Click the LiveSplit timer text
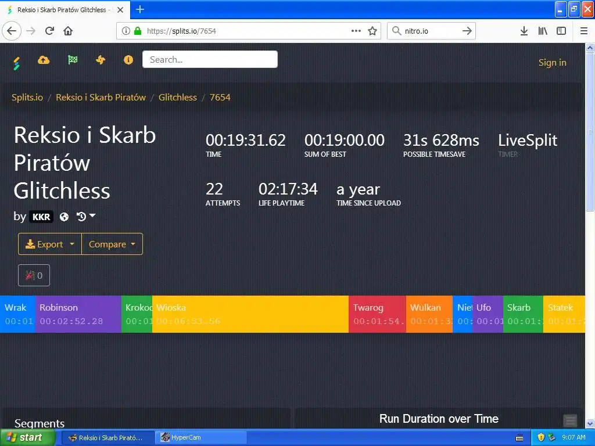 tap(527, 140)
